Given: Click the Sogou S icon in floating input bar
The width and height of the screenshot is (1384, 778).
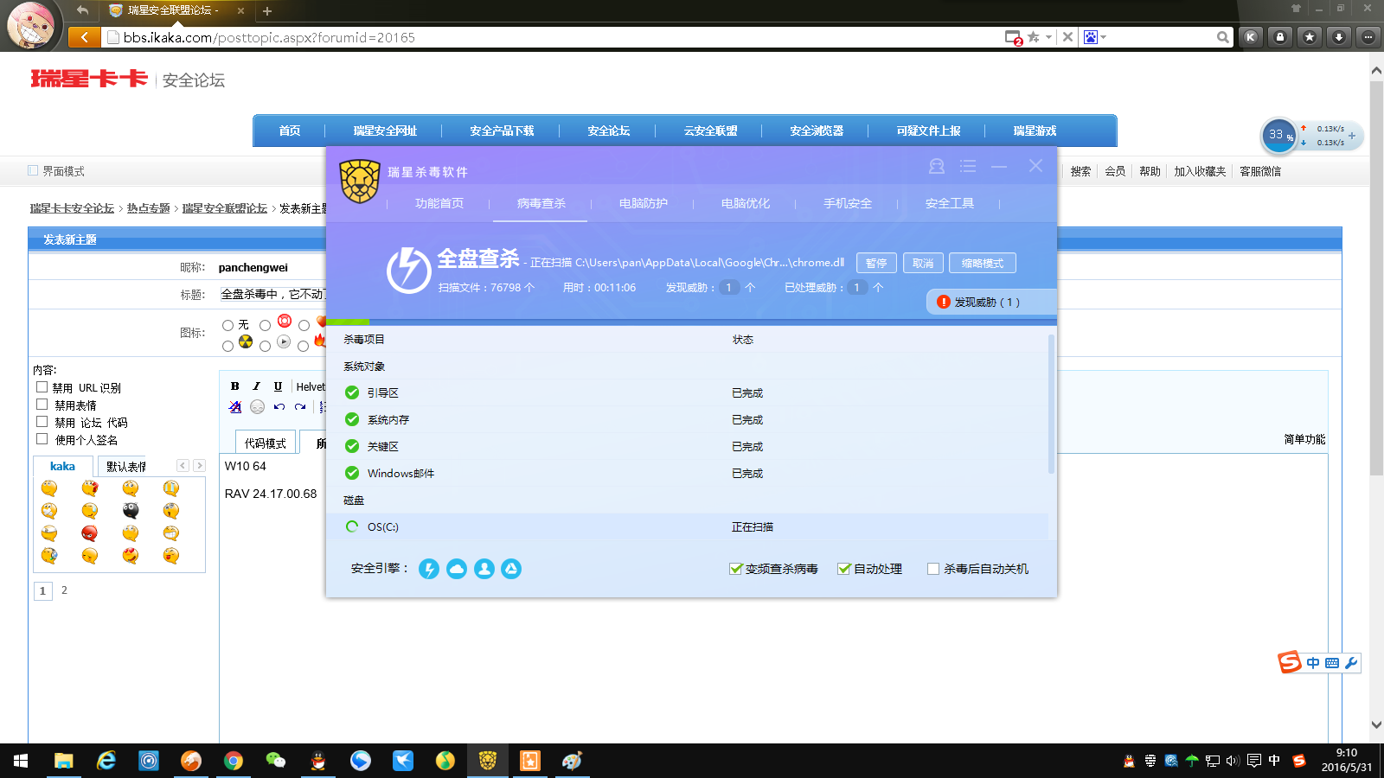Looking at the screenshot, I should click(1290, 662).
